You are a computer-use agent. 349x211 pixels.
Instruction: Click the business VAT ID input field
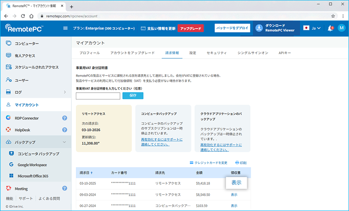[x=98, y=96]
